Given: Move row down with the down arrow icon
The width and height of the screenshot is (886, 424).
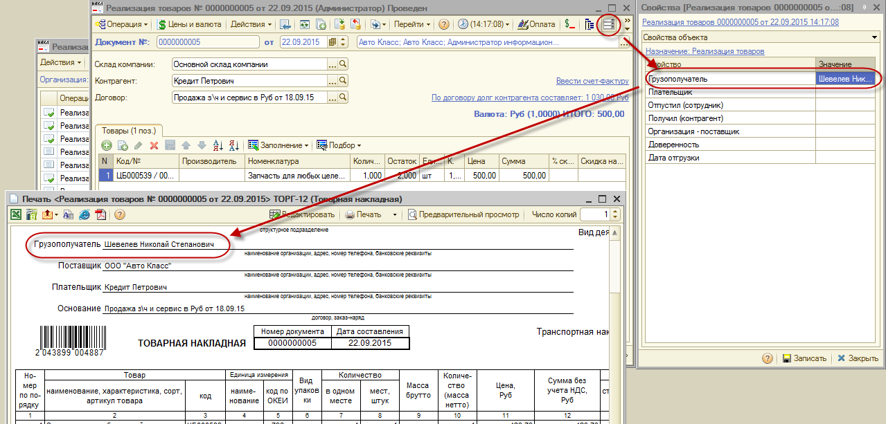Looking at the screenshot, I should click(x=202, y=145).
